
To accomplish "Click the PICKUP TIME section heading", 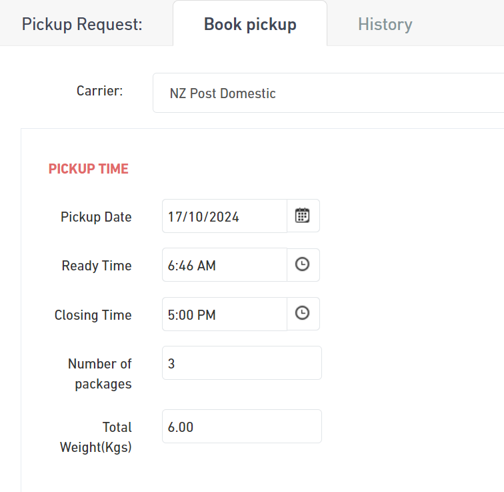I will point(89,169).
